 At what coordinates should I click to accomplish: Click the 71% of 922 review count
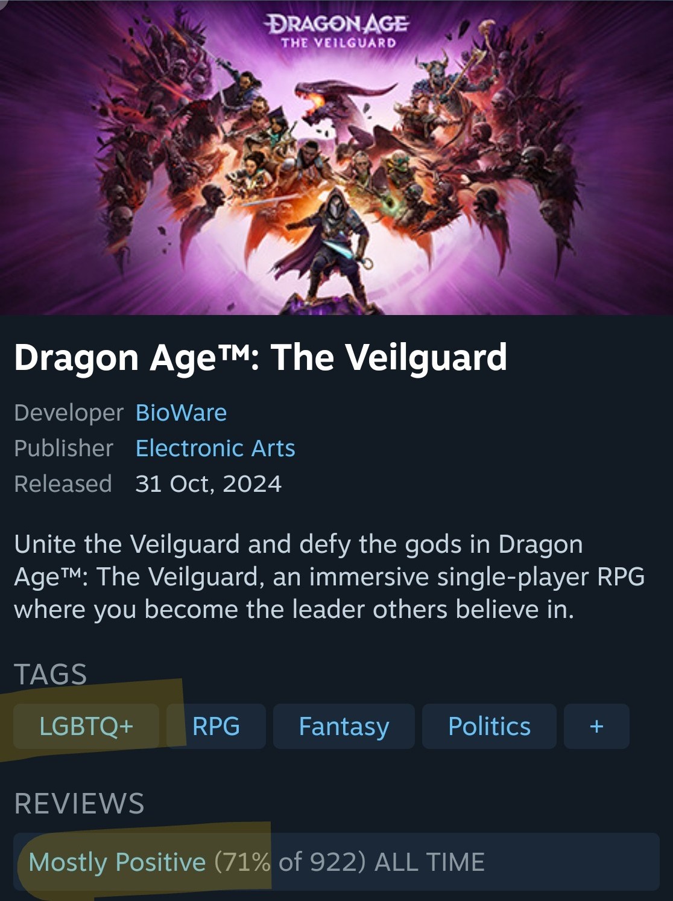point(290,862)
